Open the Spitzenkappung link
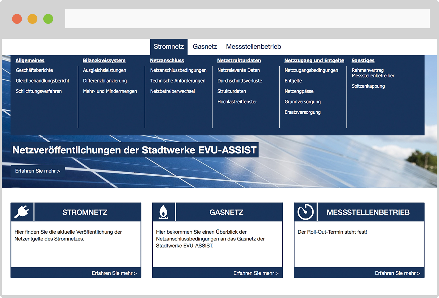Screen dimensions: 439x298 click(x=368, y=86)
